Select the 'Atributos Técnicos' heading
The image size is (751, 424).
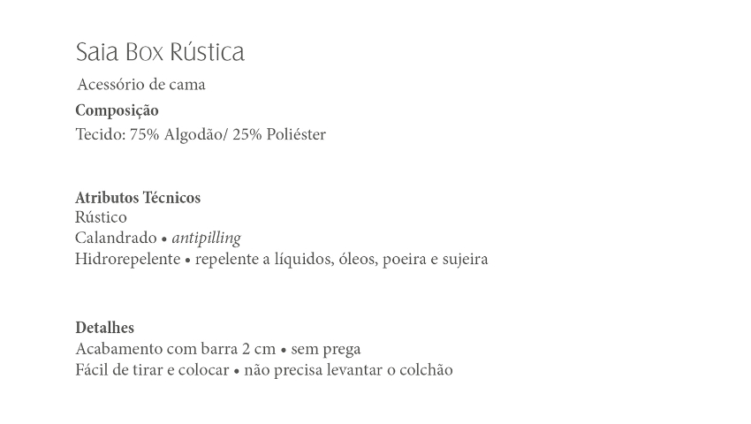click(x=138, y=197)
